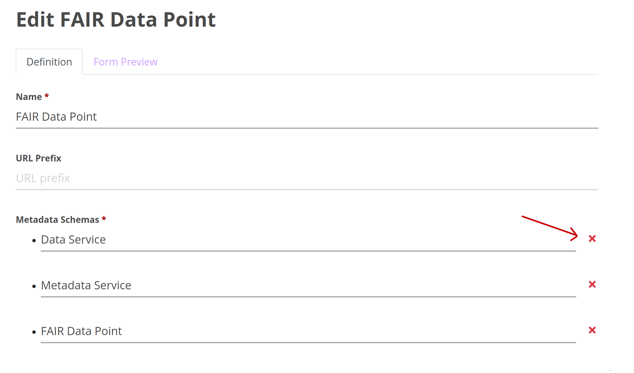The width and height of the screenshot is (634, 373).
Task: Focus the Name field containing FAIR Data Point
Action: tap(307, 117)
